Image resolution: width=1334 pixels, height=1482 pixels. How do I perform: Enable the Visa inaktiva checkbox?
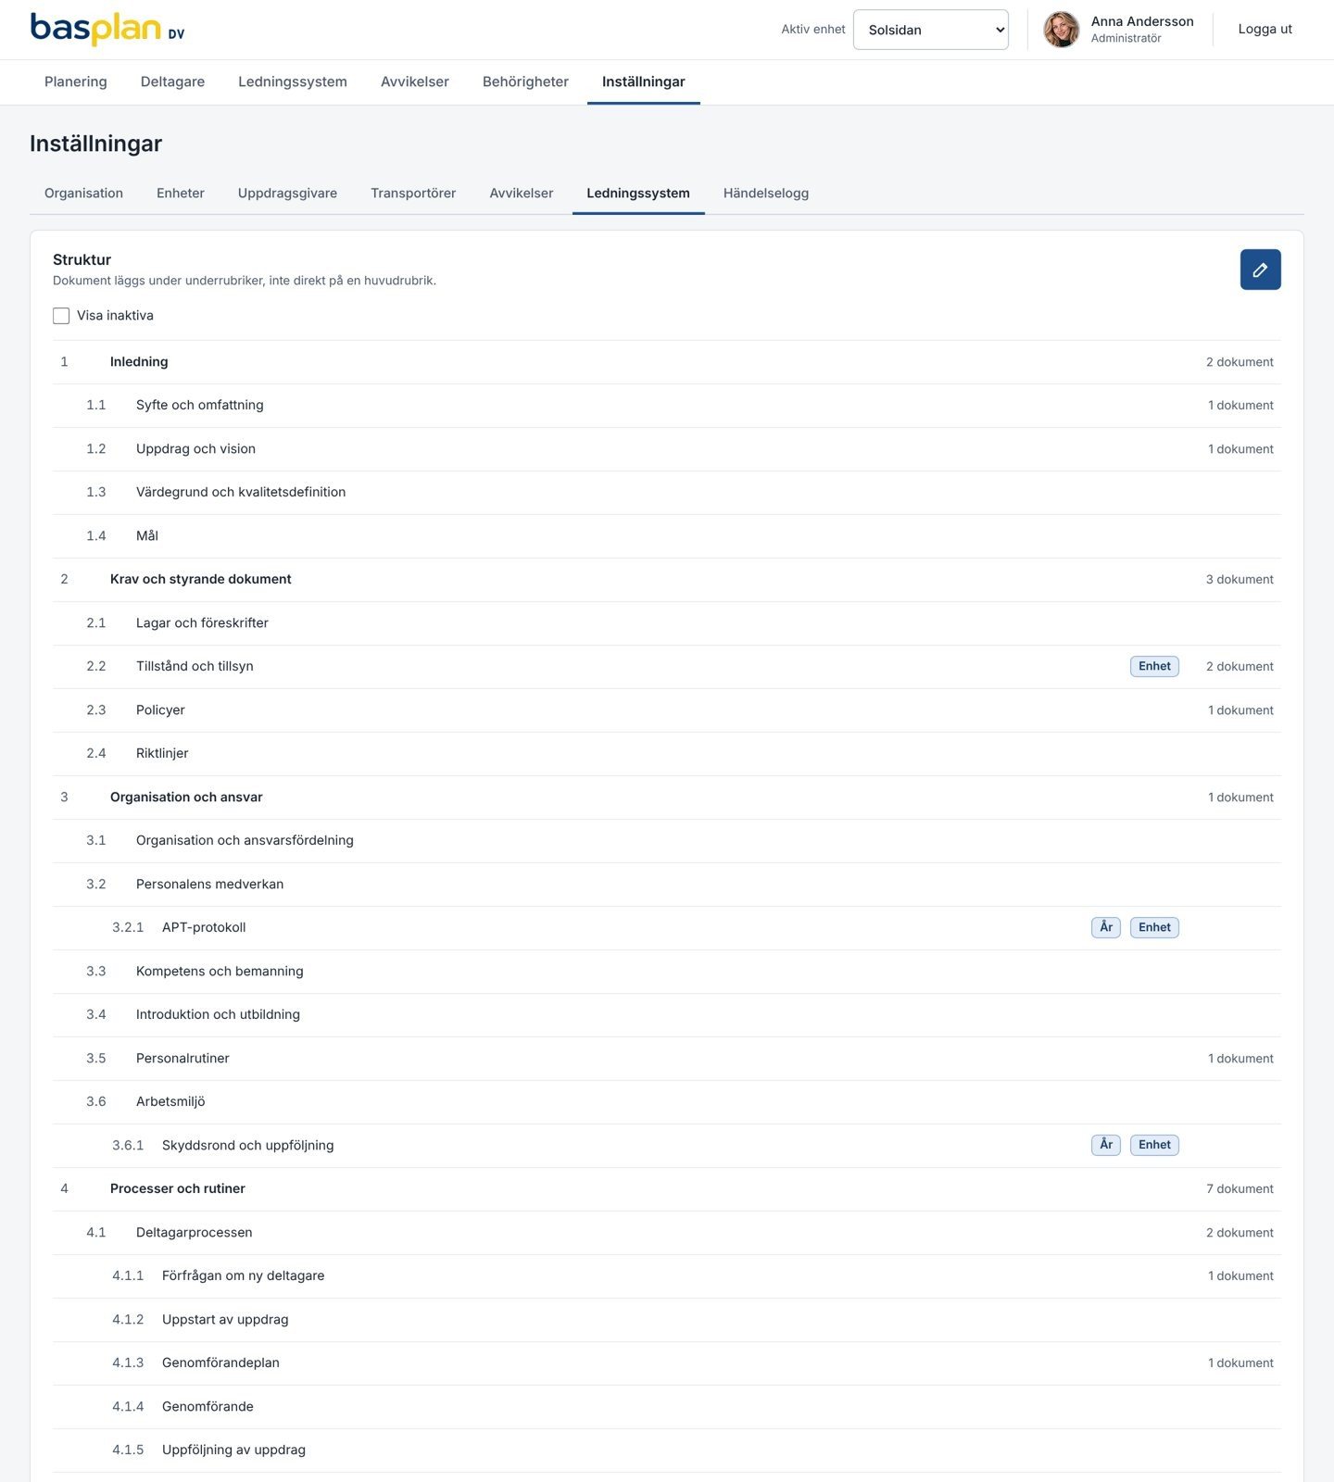[61, 316]
